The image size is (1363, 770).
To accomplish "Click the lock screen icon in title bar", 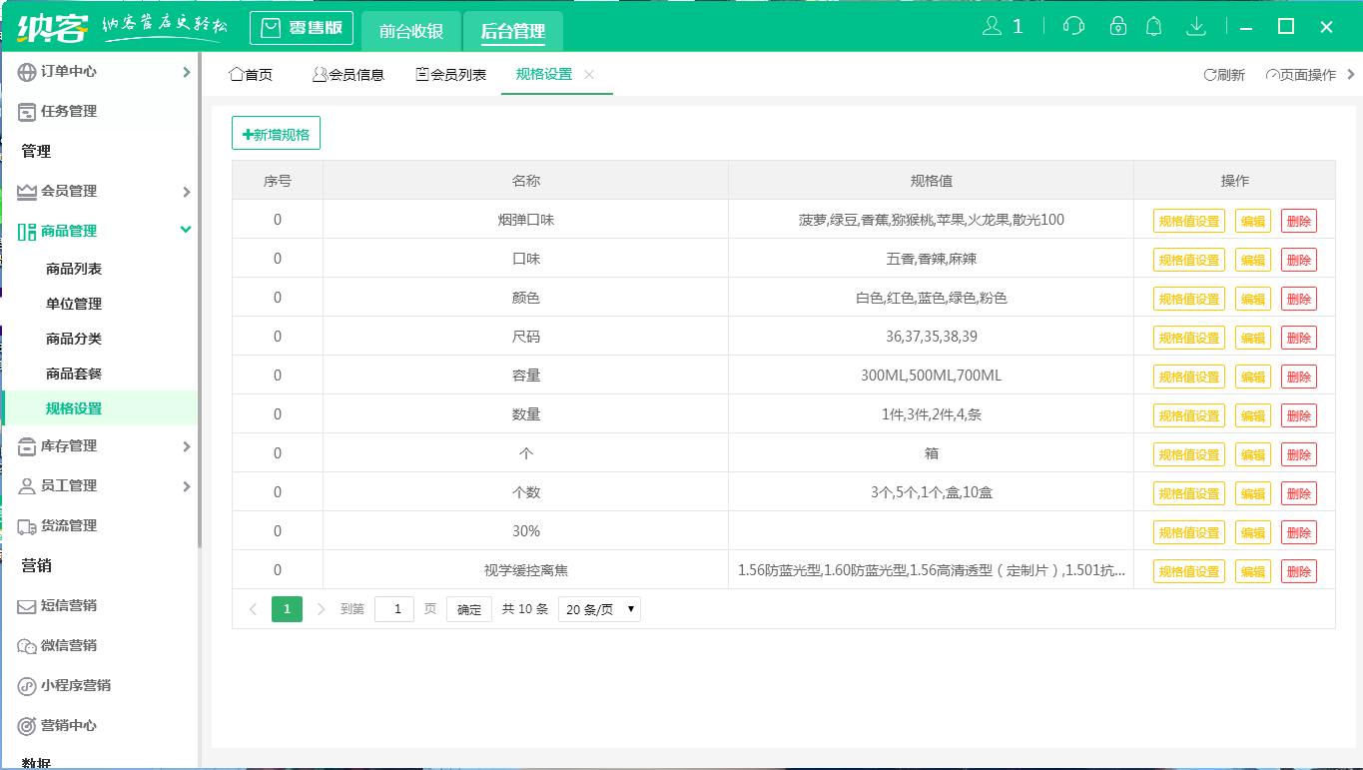I will (1117, 25).
